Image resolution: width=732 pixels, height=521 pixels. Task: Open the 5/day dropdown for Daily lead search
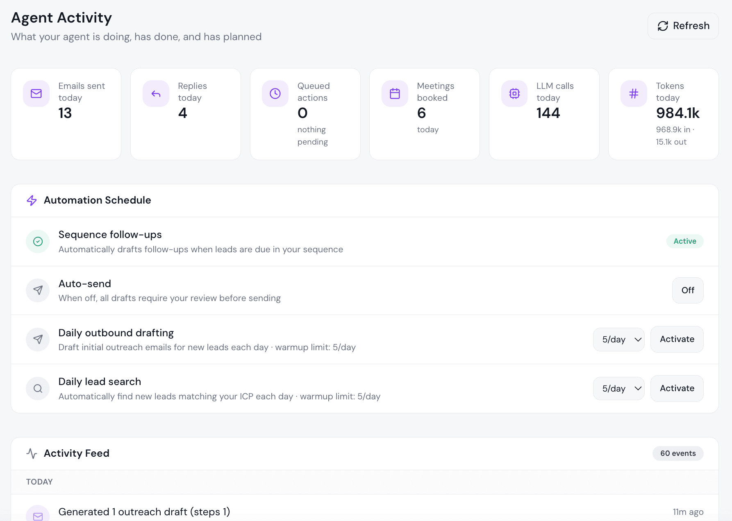[x=619, y=388]
